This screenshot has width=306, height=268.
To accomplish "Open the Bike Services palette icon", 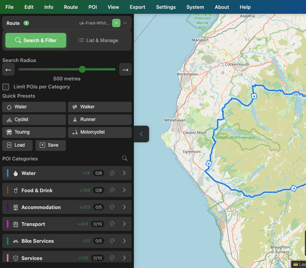I will (112, 241).
